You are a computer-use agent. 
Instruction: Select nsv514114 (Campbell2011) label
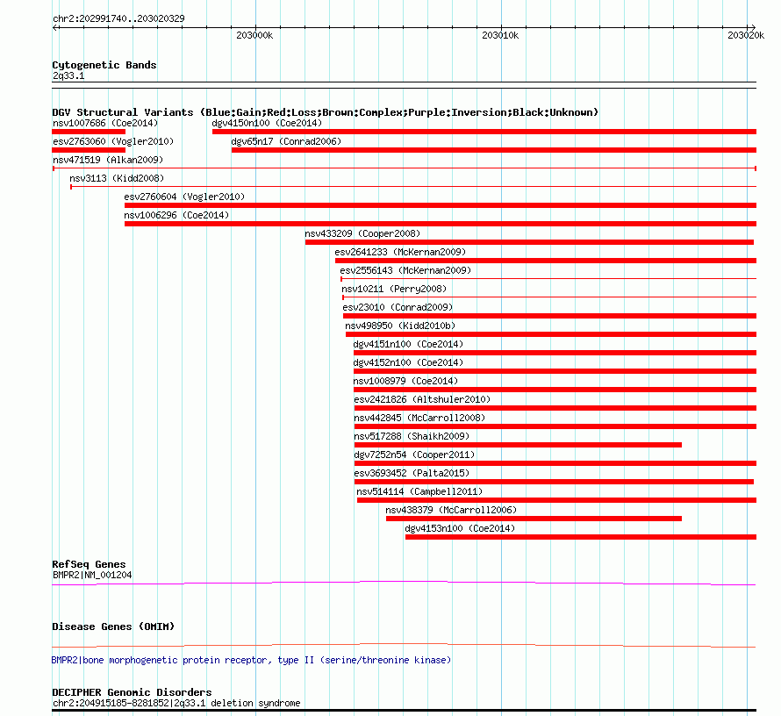pyautogui.click(x=419, y=491)
